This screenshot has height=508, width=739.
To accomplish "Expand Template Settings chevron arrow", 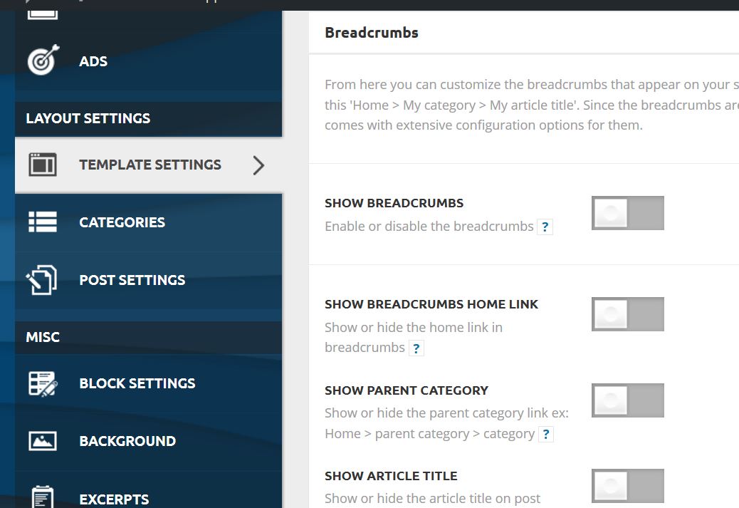I will click(x=258, y=165).
